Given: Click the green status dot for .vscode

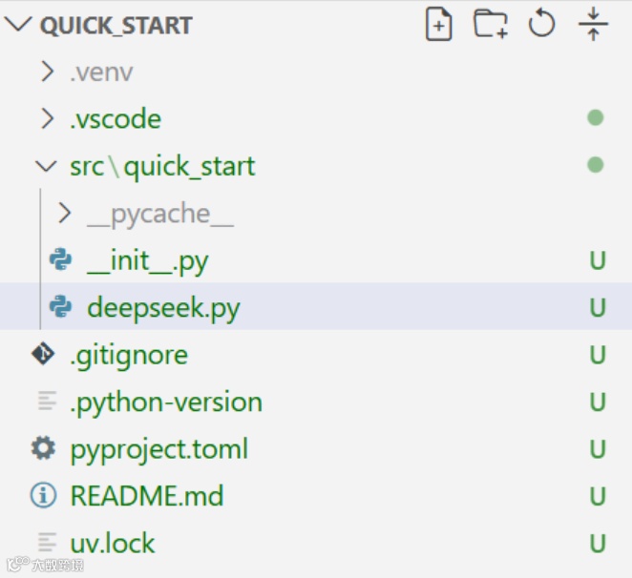Looking at the screenshot, I should coord(596,118).
